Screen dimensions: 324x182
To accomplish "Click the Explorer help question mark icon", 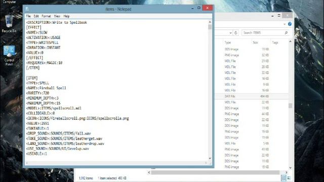I will pos(290,24).
